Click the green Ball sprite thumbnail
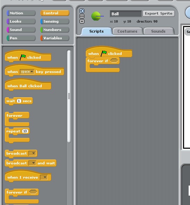Screen dimensions: 190x205 [97, 16]
